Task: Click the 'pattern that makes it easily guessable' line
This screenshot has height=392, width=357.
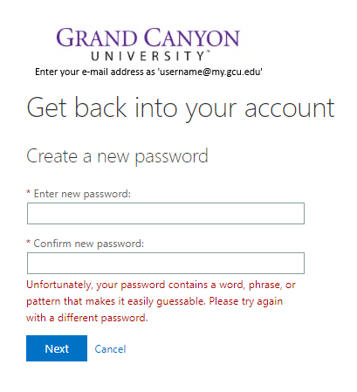Action: point(154,301)
